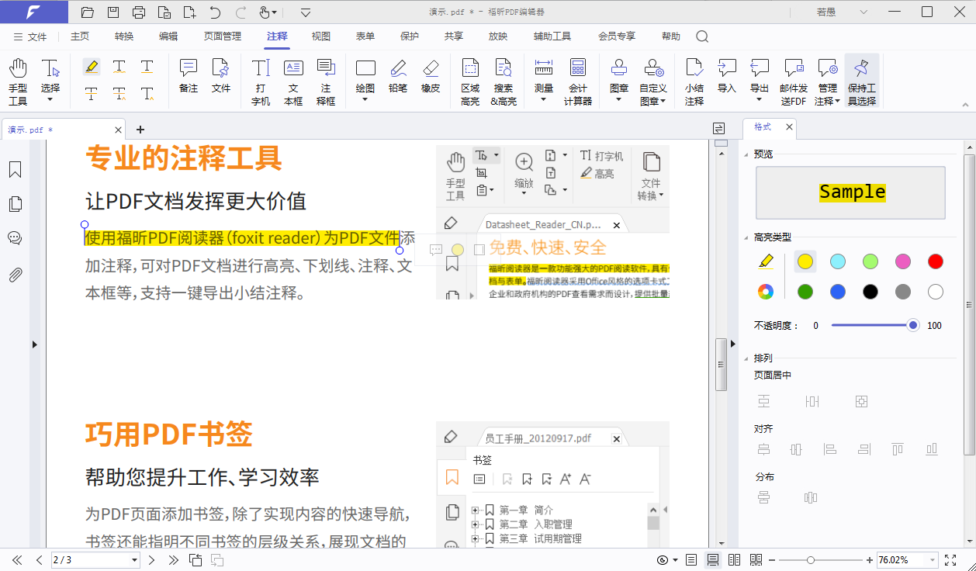The image size is (976, 571).
Task: Switch to the Protect tab (保护)
Action: (410, 36)
